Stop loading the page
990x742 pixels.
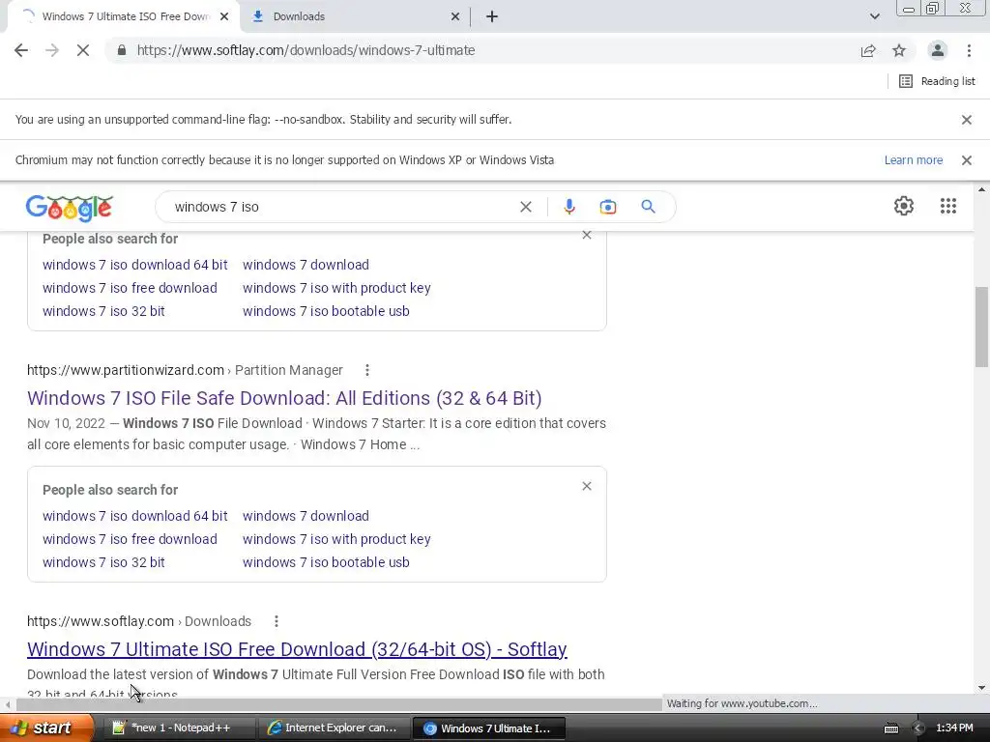(x=83, y=50)
